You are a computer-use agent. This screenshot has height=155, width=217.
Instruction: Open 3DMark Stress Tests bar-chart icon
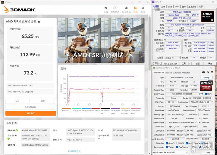(126, 8)
